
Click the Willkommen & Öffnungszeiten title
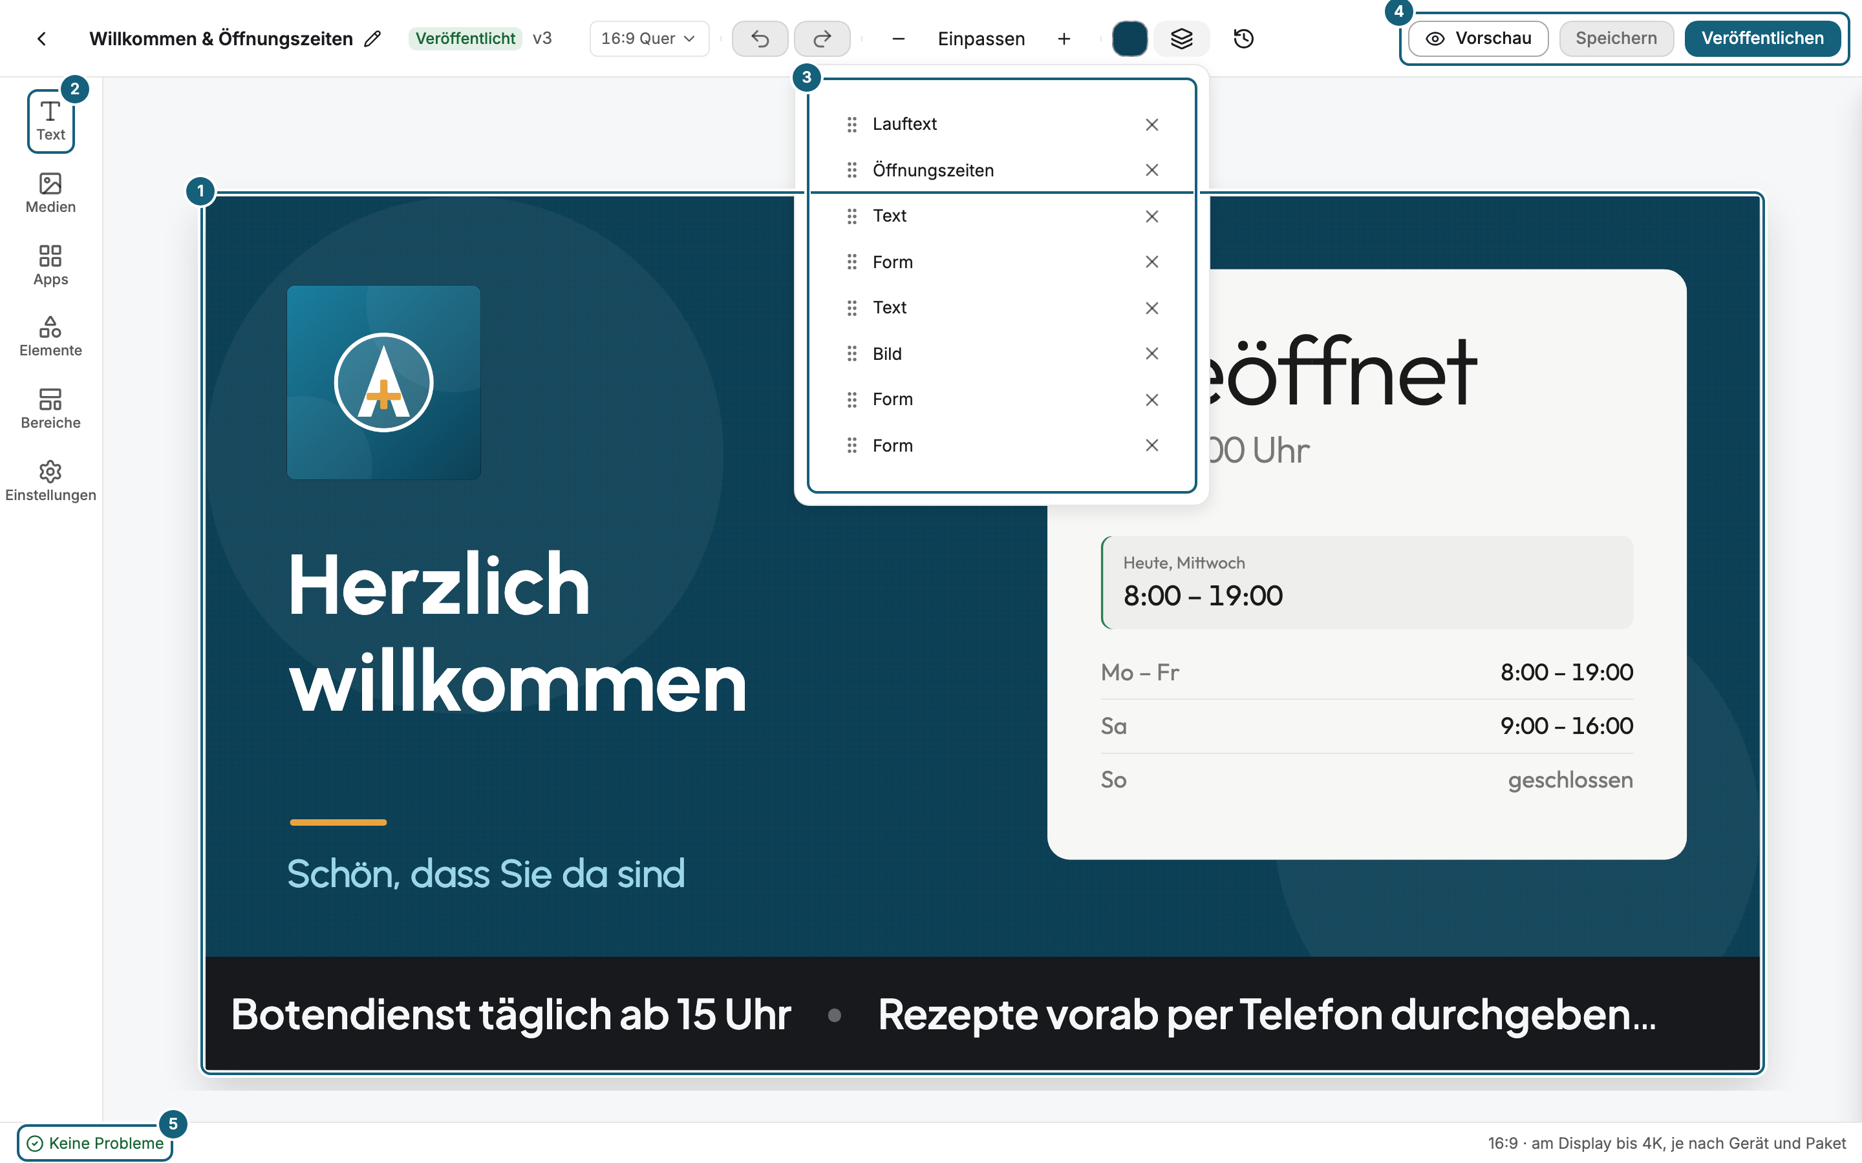click(x=221, y=39)
